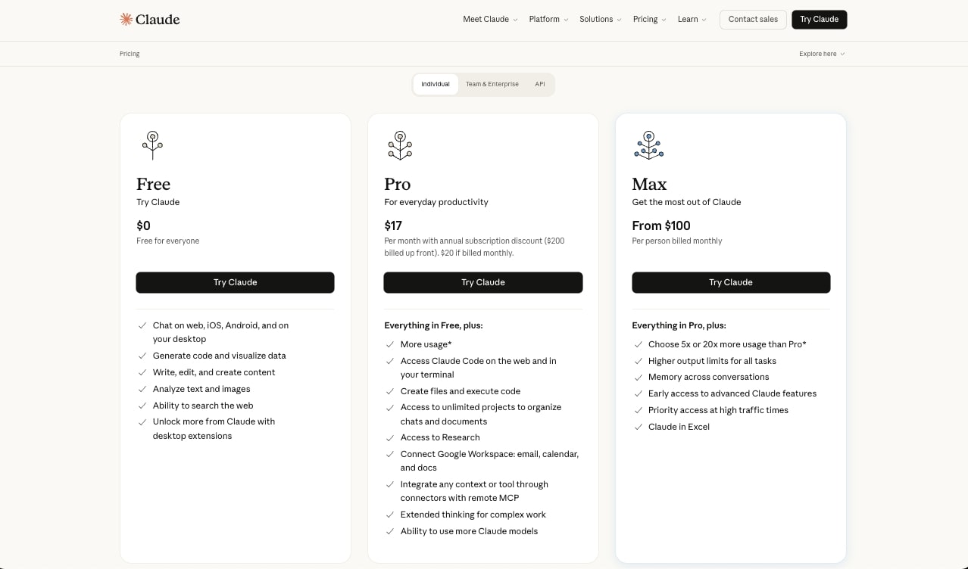Click 'Extended thinking for complex work' feature
The image size is (968, 569).
473,515
